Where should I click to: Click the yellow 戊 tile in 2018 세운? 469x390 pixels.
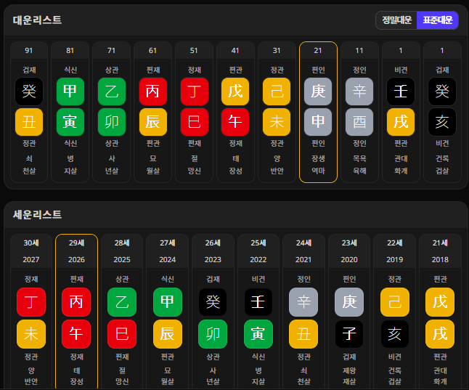click(440, 302)
